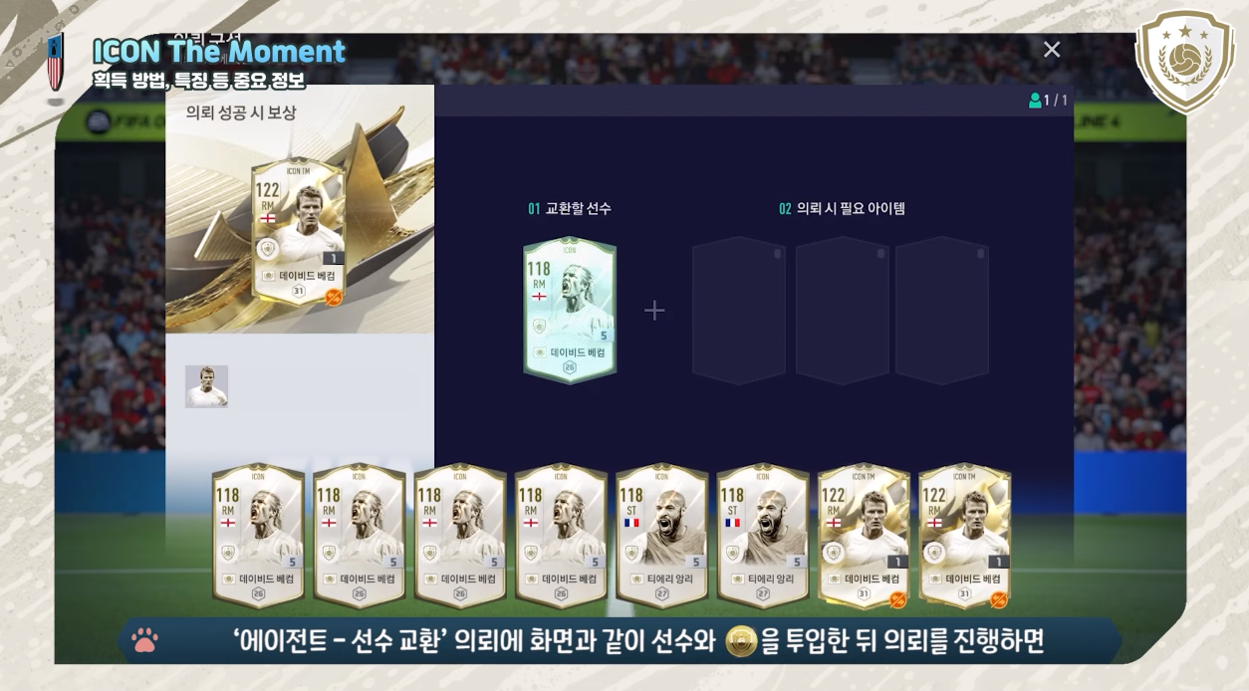The height and width of the screenshot is (691, 1249).
Task: Select the first 118 RM Beckham card in bottom row
Action: pos(258,536)
